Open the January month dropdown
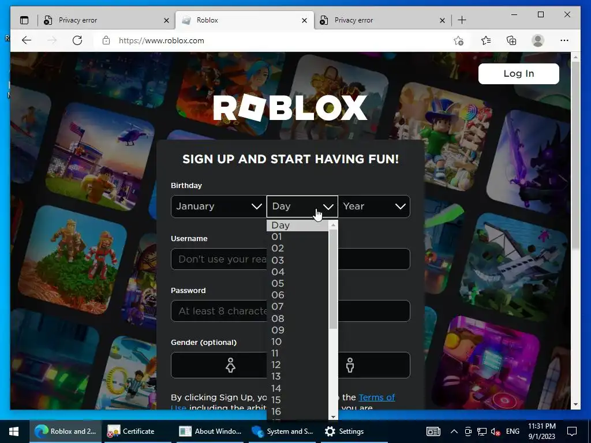591x443 pixels. (x=219, y=207)
